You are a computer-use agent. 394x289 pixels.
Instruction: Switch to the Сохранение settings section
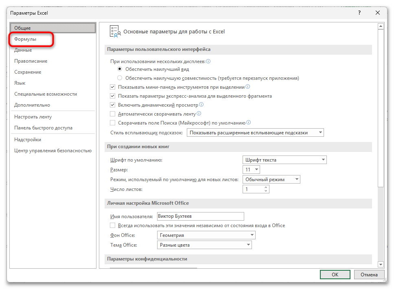[x=28, y=72]
